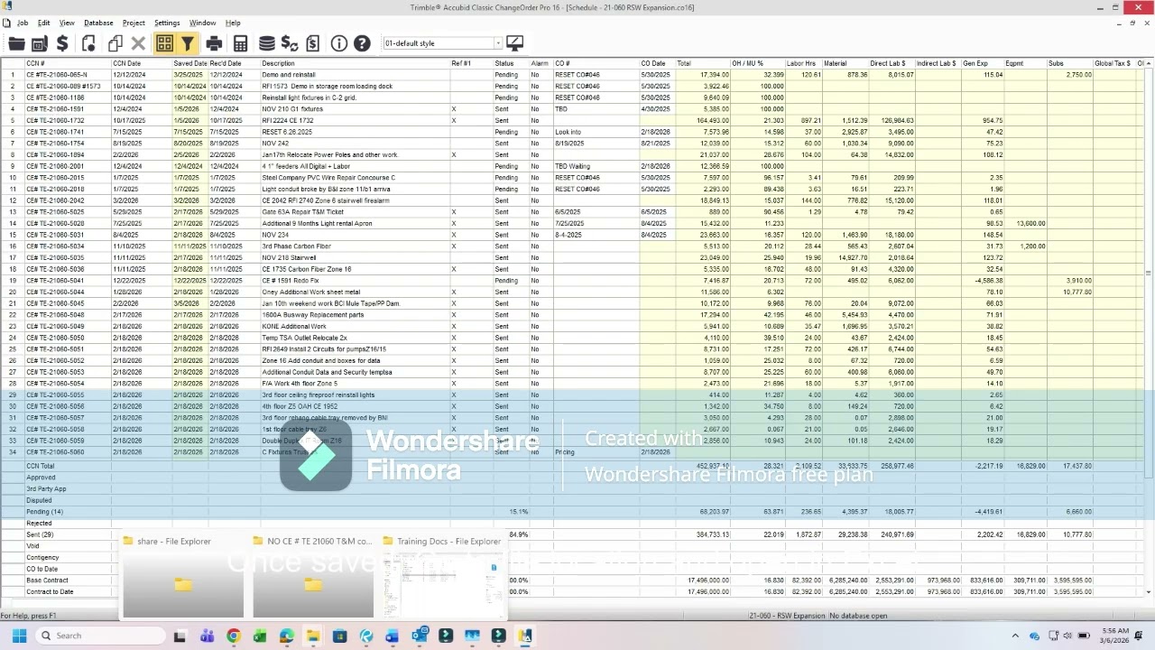
Task: Open the Job menu
Action: click(x=23, y=23)
